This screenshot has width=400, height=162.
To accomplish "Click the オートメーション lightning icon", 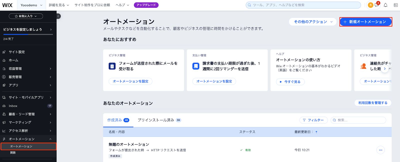I will pyautogui.click(x=4, y=139).
